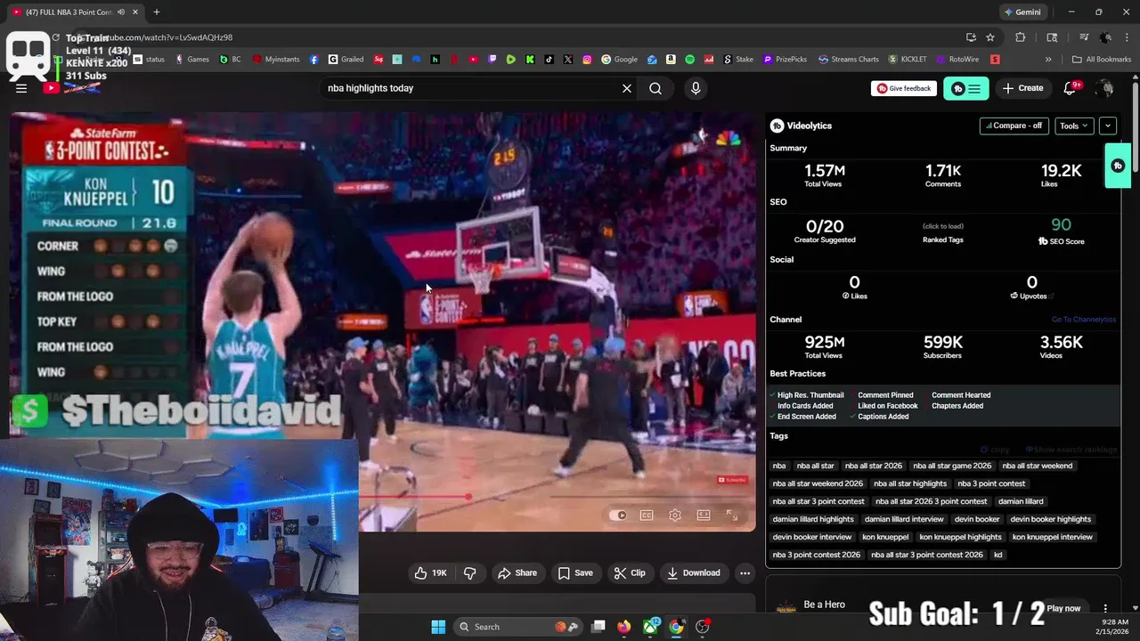Viewport: 1140px width, 641px height.
Task: Toggle Videolytics Compare - off
Action: [1014, 126]
